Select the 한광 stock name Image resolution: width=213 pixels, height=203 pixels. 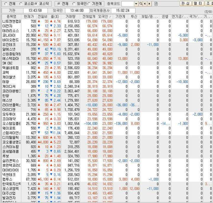(6, 95)
